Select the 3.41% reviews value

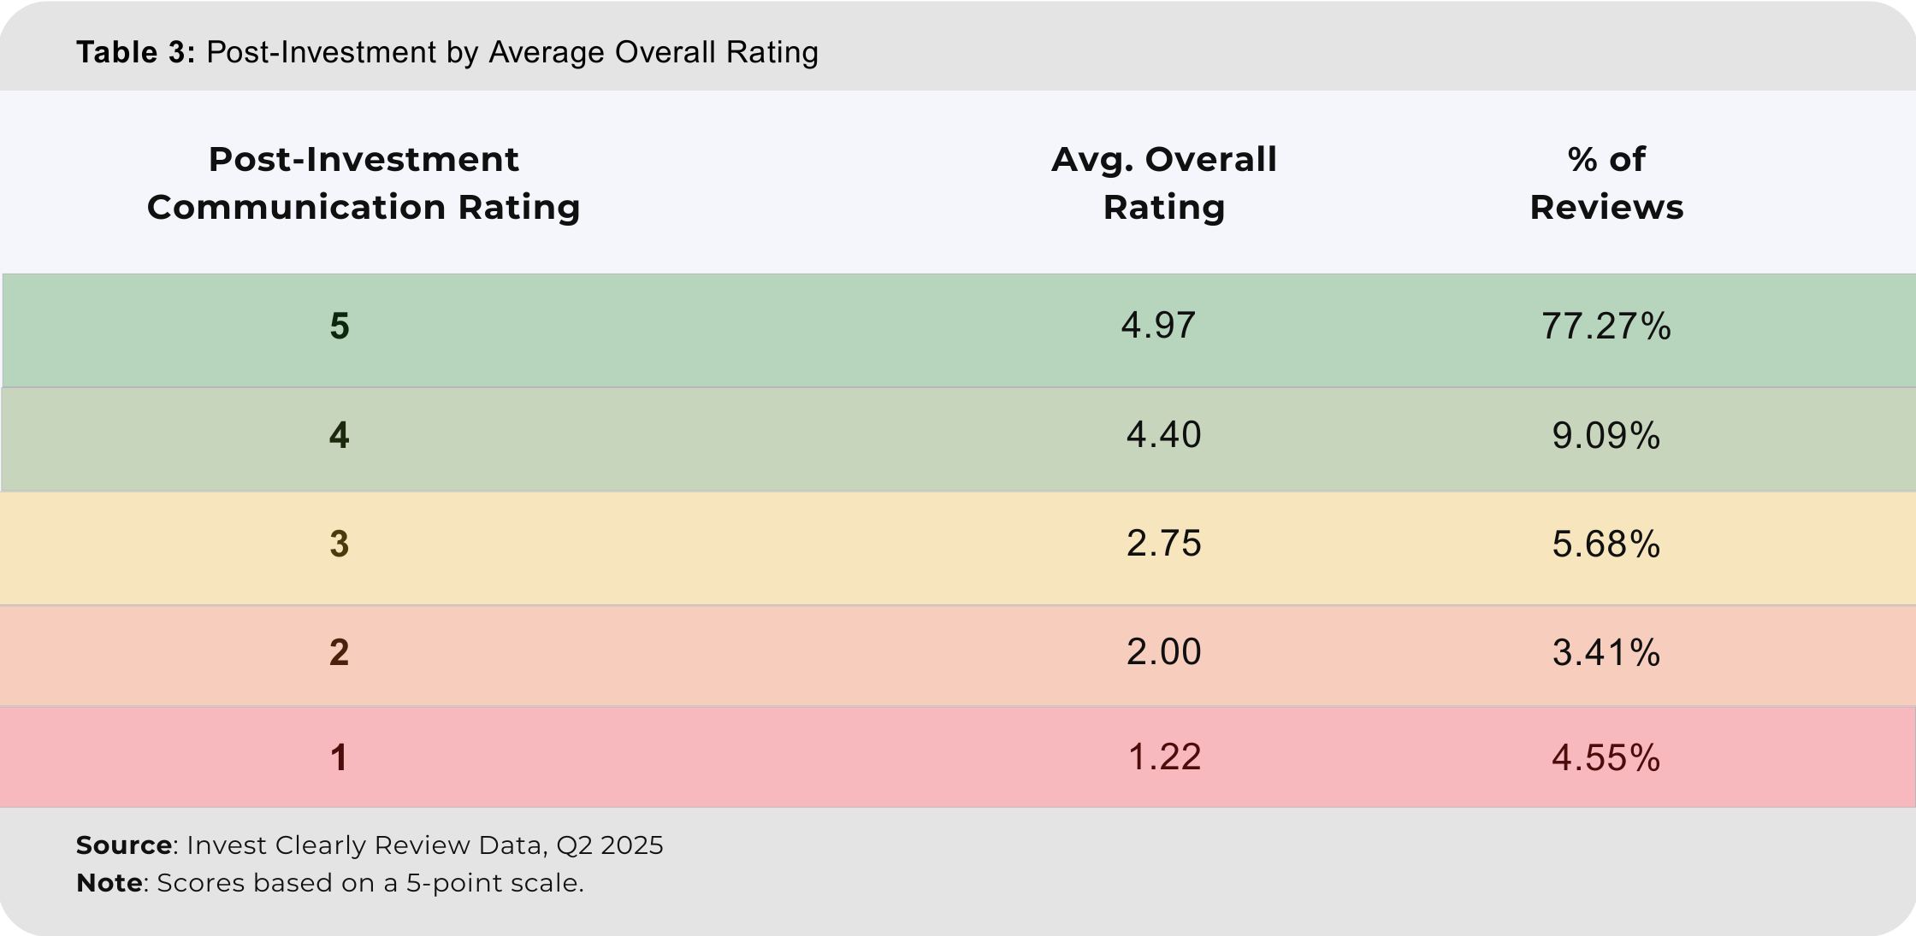click(1606, 653)
